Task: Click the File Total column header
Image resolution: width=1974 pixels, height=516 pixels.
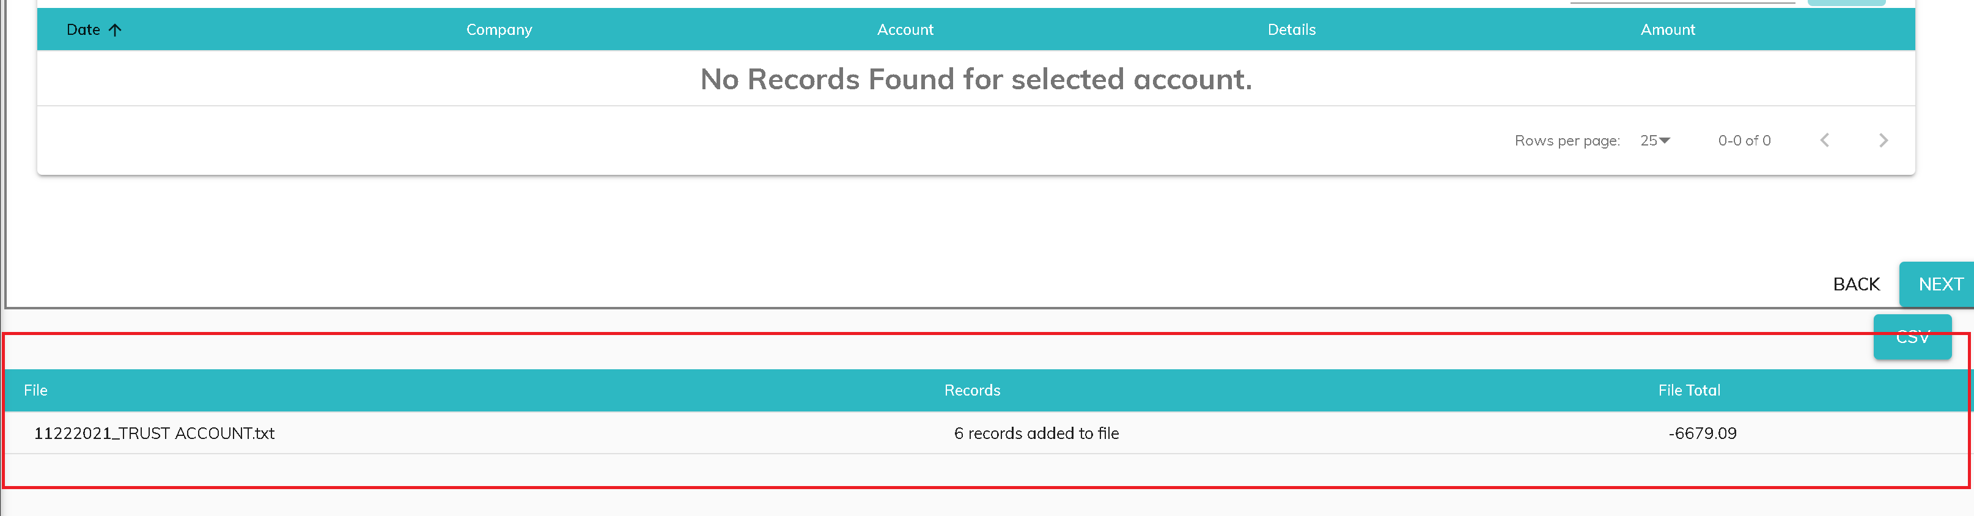Action: [1689, 390]
